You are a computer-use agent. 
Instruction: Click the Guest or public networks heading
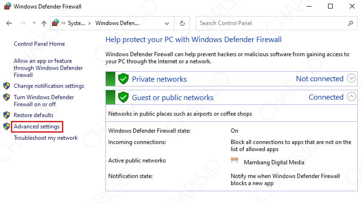(173, 98)
